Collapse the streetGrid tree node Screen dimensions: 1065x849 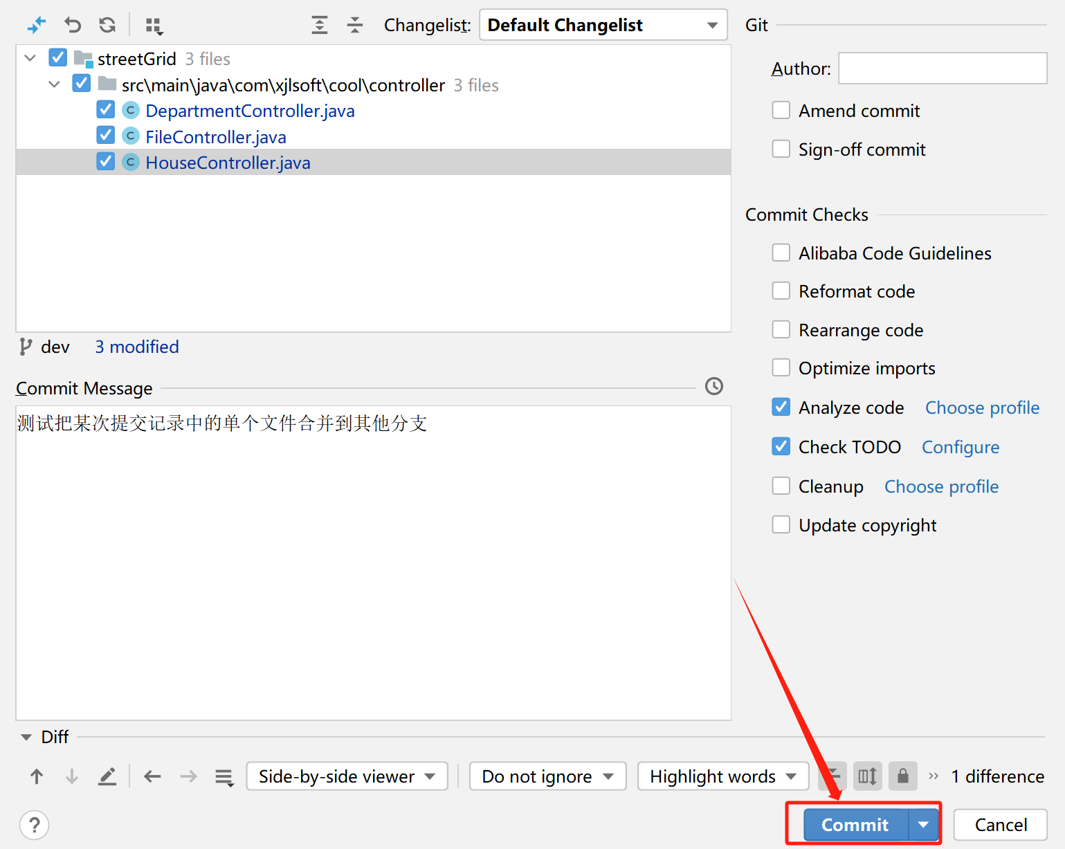tap(29, 58)
